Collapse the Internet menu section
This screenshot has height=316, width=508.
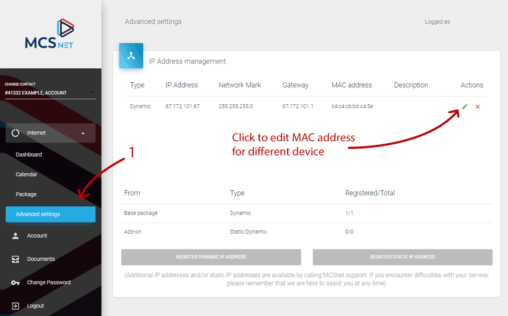click(x=84, y=133)
